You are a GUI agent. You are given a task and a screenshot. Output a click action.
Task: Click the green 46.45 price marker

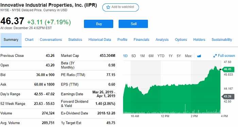tap(228, 69)
